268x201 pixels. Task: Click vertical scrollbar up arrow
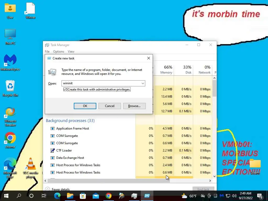(x=215, y=78)
